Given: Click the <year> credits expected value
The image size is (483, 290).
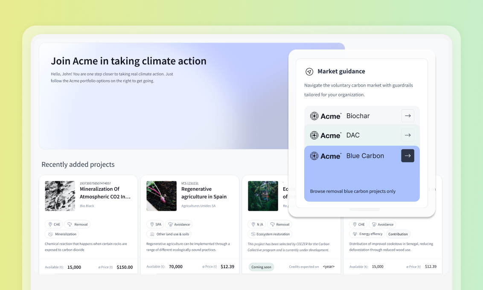Looking at the screenshot, I should (x=329, y=267).
